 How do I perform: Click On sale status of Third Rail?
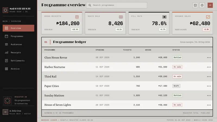pos(177,76)
